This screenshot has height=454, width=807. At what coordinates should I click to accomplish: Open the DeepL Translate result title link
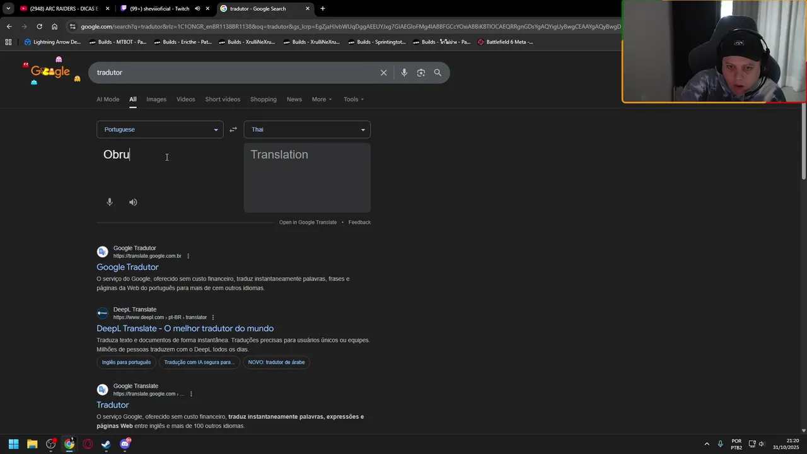pyautogui.click(x=185, y=329)
